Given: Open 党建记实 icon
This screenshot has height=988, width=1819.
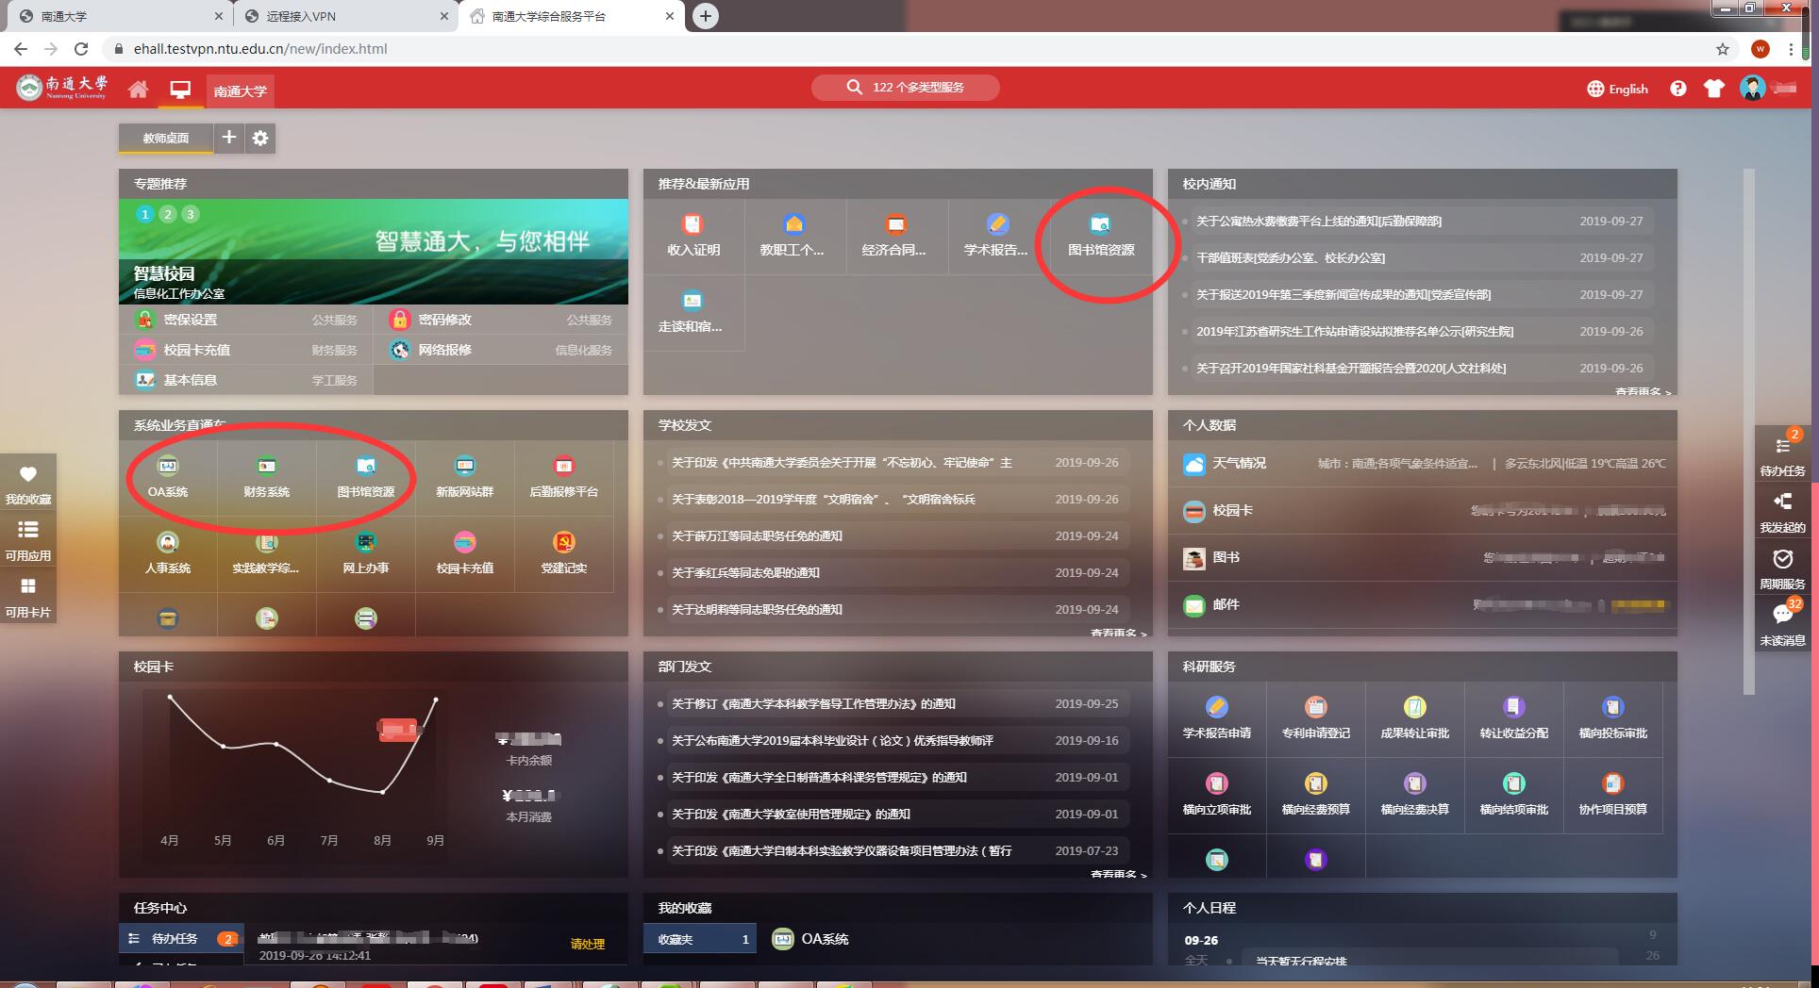Looking at the screenshot, I should pyautogui.click(x=563, y=552).
